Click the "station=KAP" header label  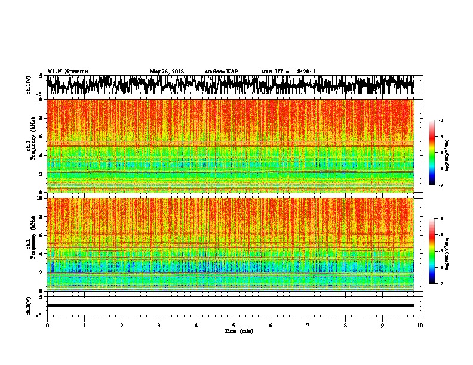point(222,72)
